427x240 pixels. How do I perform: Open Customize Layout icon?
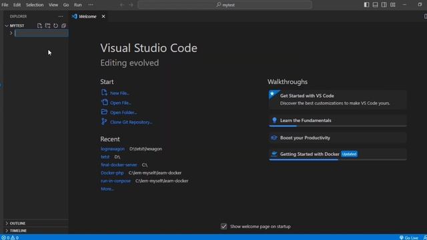point(393,5)
